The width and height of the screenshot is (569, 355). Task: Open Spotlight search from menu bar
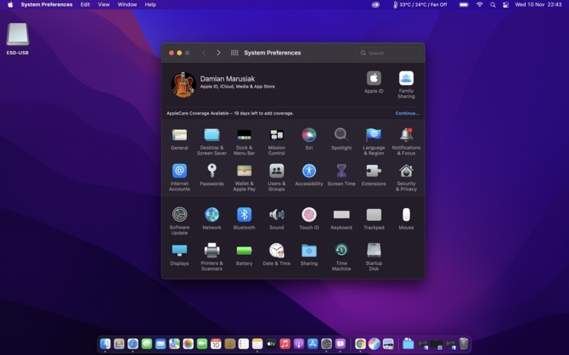point(493,4)
